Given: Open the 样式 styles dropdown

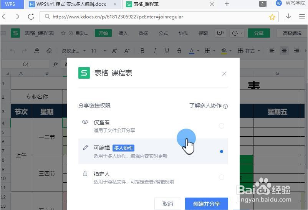Looking at the screenshot, I should [249, 51].
